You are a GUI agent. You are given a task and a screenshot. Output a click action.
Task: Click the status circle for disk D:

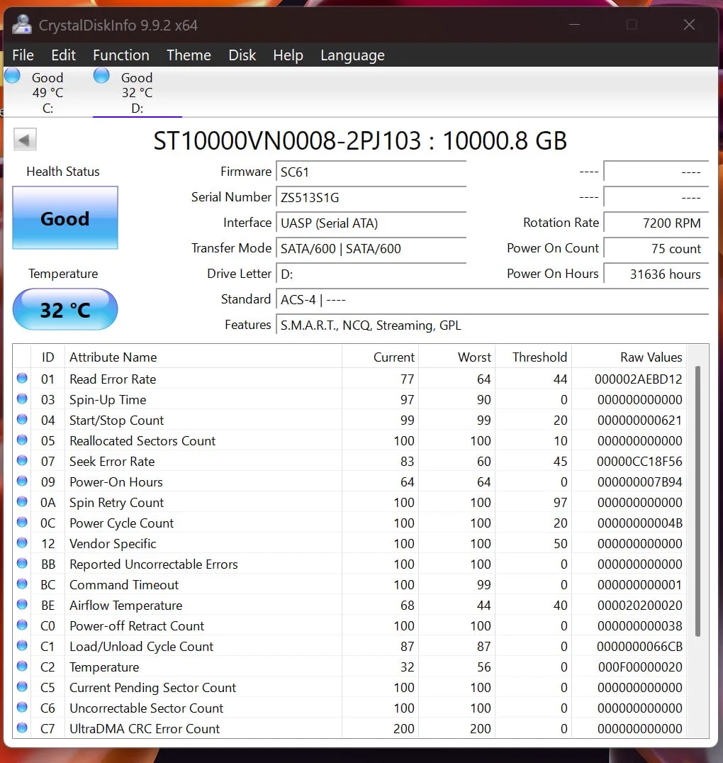click(101, 76)
